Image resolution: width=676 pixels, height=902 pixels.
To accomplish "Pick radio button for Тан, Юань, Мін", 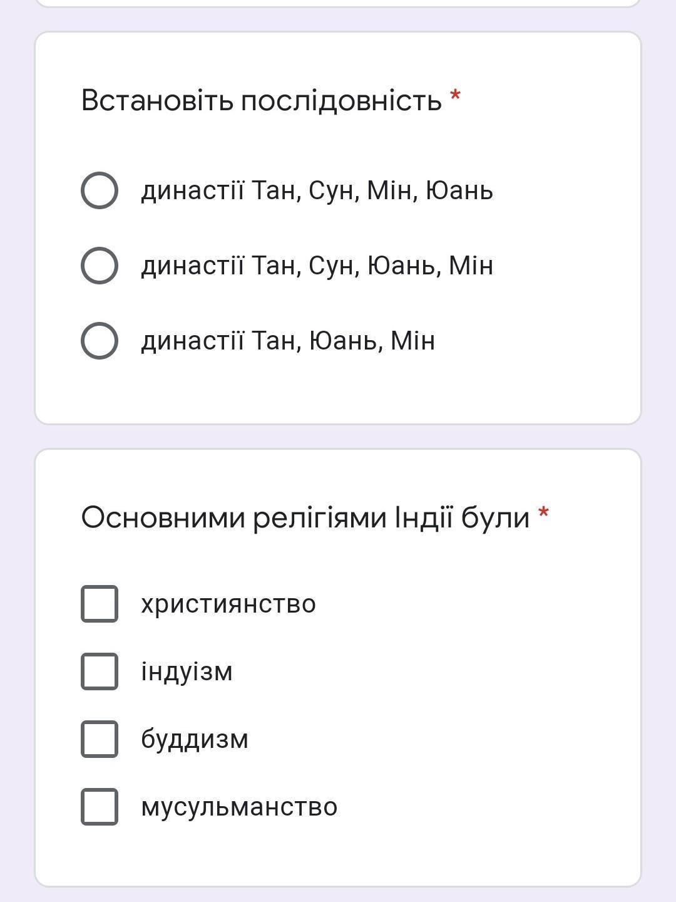I will (100, 340).
